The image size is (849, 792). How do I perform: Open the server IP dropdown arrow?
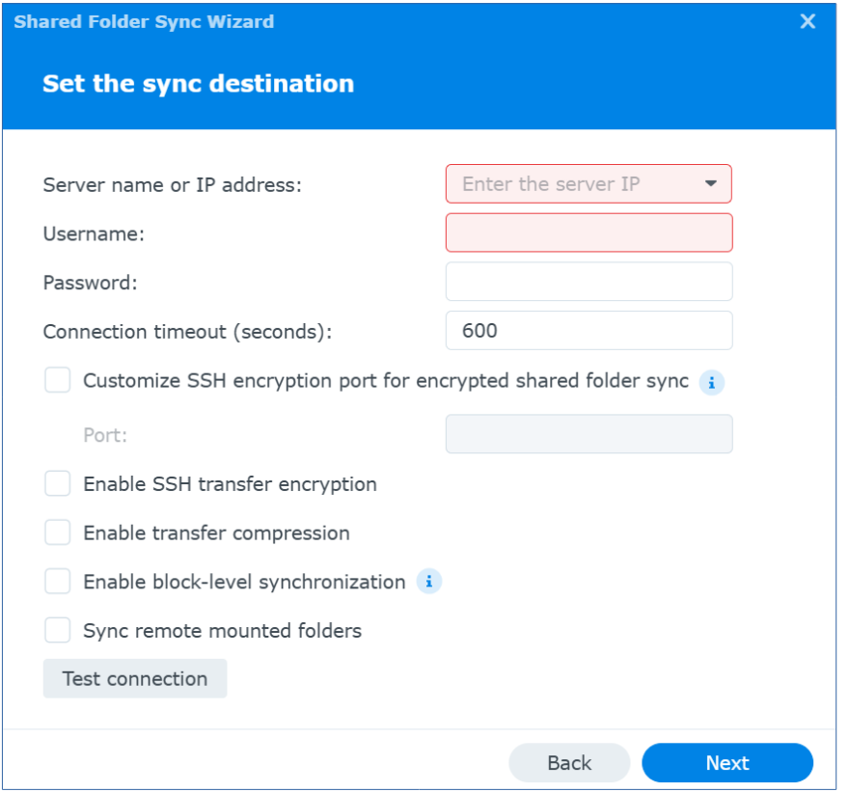click(x=711, y=183)
